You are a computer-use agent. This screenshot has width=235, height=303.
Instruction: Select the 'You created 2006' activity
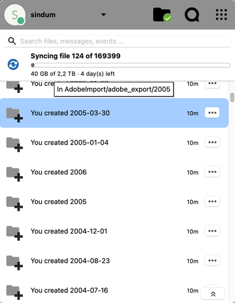(114, 172)
